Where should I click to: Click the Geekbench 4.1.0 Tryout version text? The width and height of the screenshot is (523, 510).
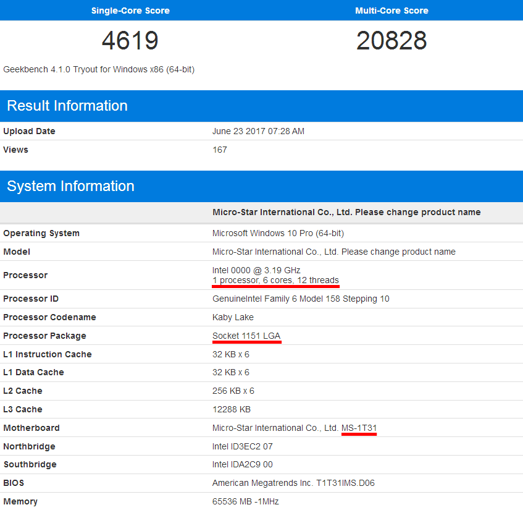click(99, 69)
